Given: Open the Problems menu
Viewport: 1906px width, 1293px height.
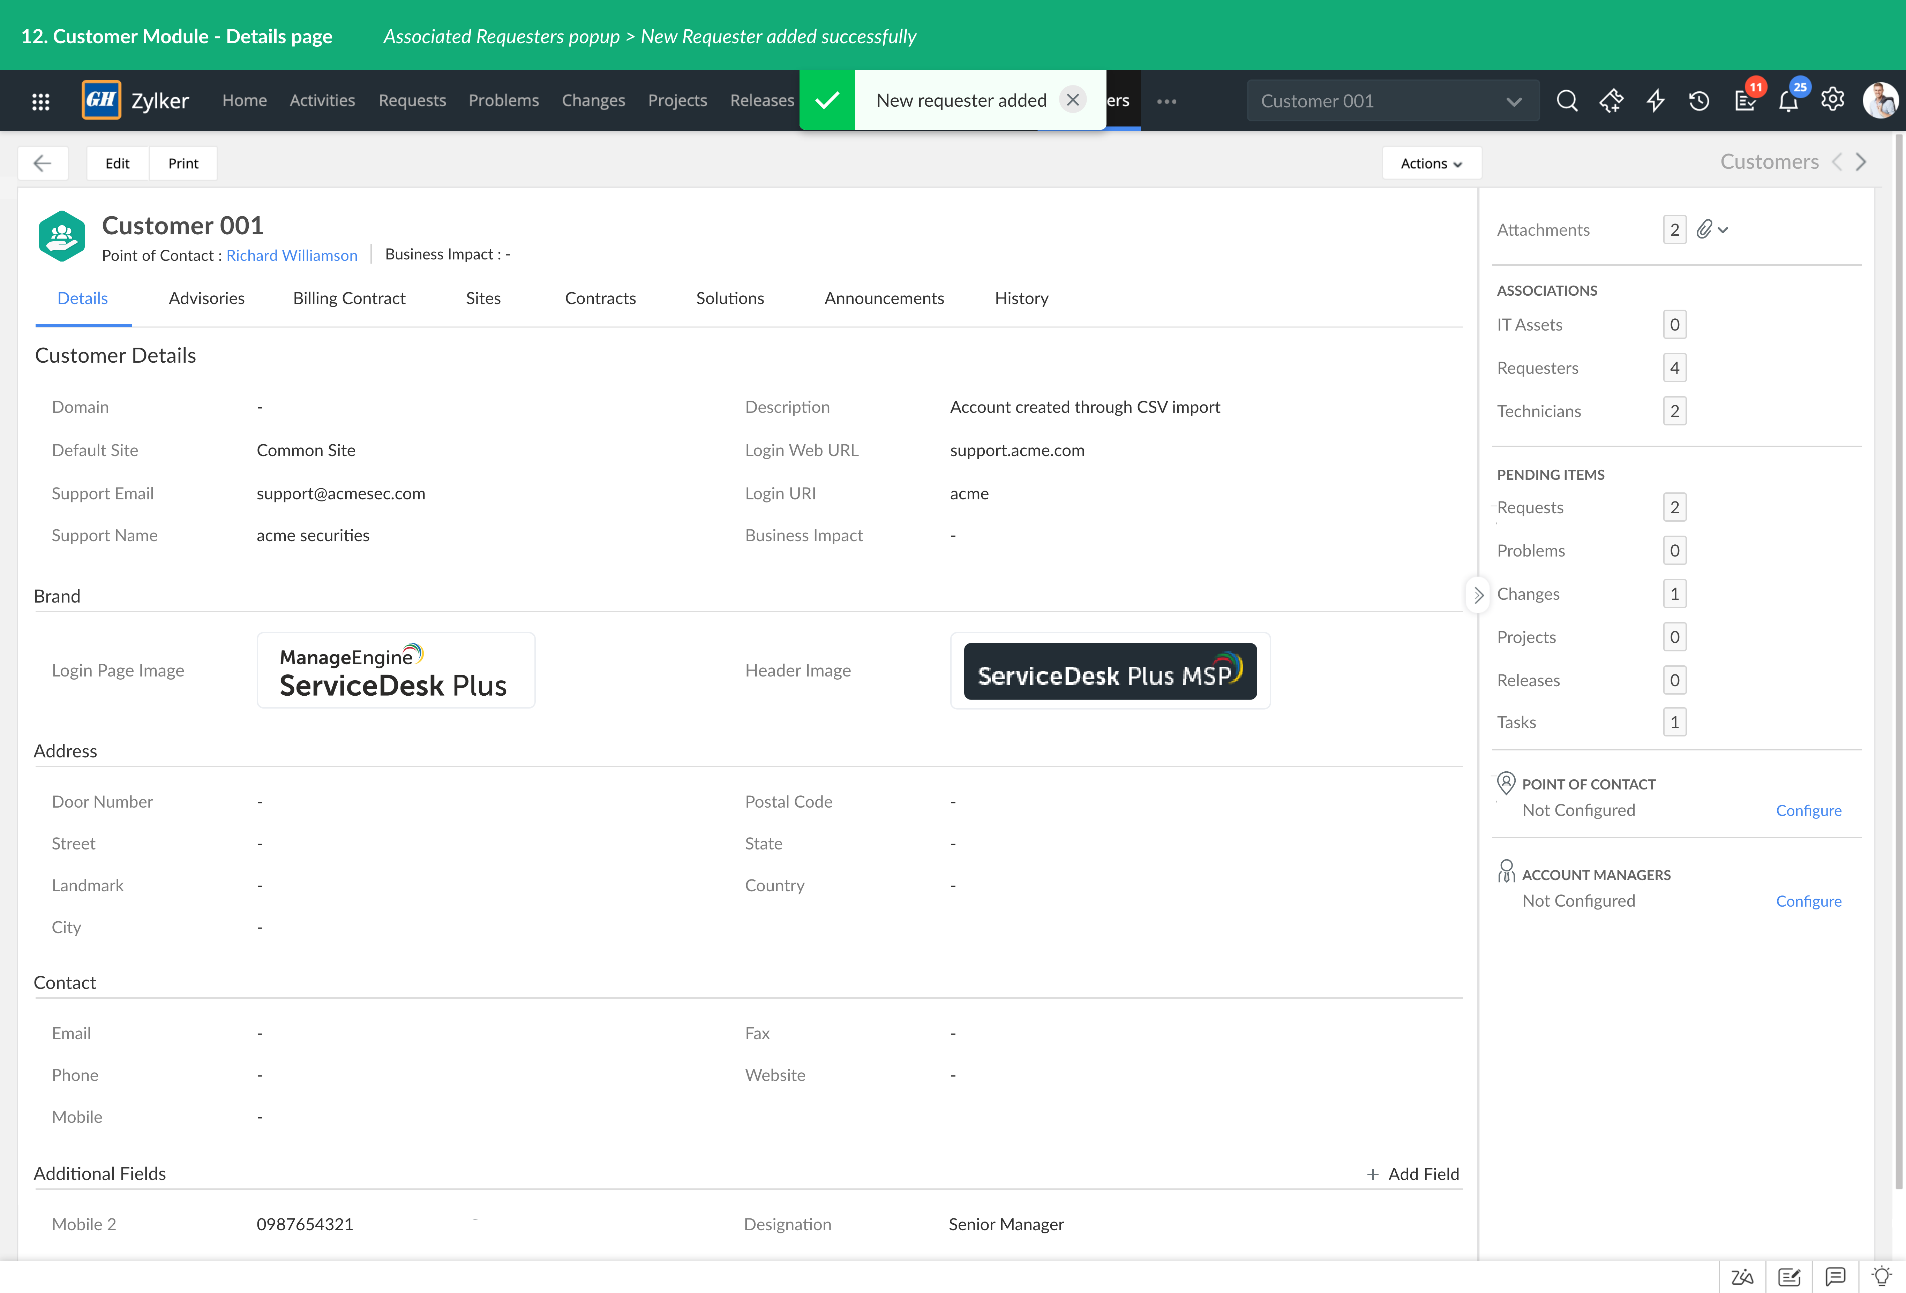Looking at the screenshot, I should [504, 100].
